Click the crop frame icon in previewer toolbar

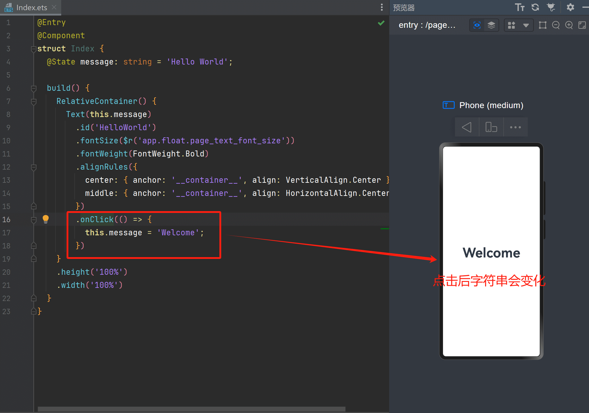pos(542,25)
